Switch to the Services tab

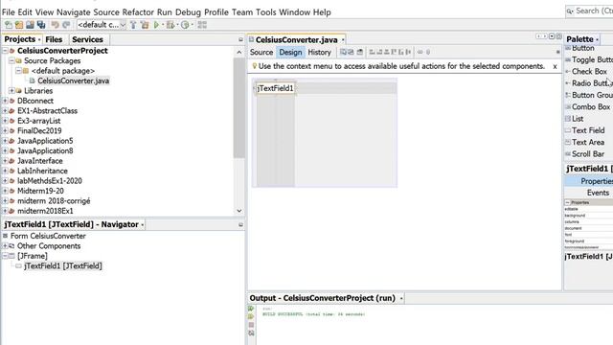click(x=87, y=39)
